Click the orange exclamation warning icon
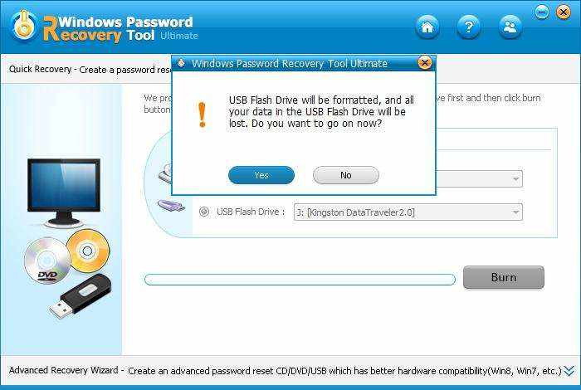Image resolution: width=581 pixels, height=390 pixels. [202, 115]
